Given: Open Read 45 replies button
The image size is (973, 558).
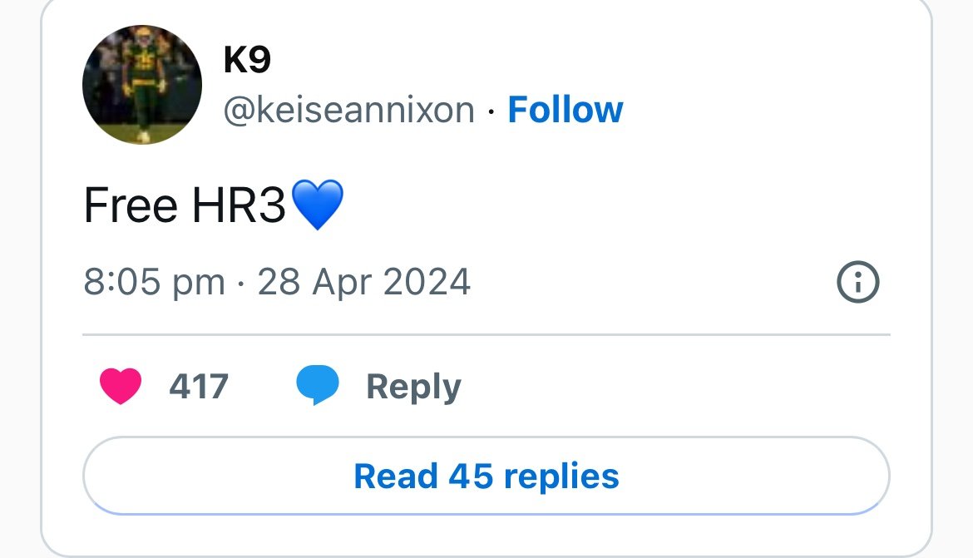Looking at the screenshot, I should [486, 477].
